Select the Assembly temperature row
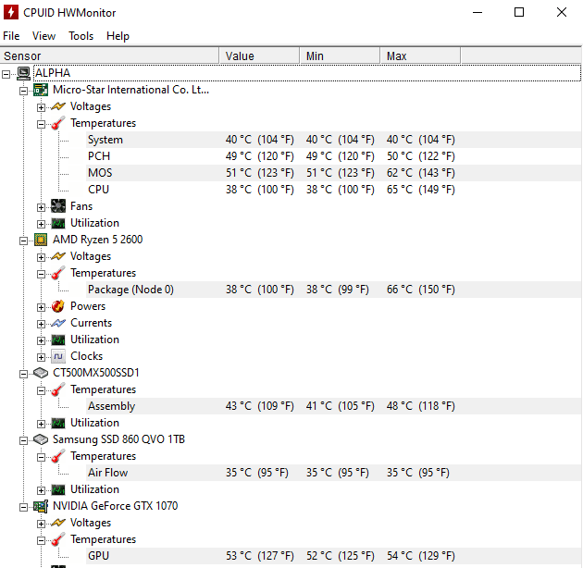Screen dimensions: 583x568 point(333,406)
